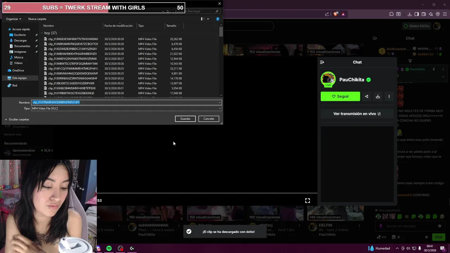This screenshot has height=253, width=450.
Task: Open the dialog help icon
Action: [218, 19]
